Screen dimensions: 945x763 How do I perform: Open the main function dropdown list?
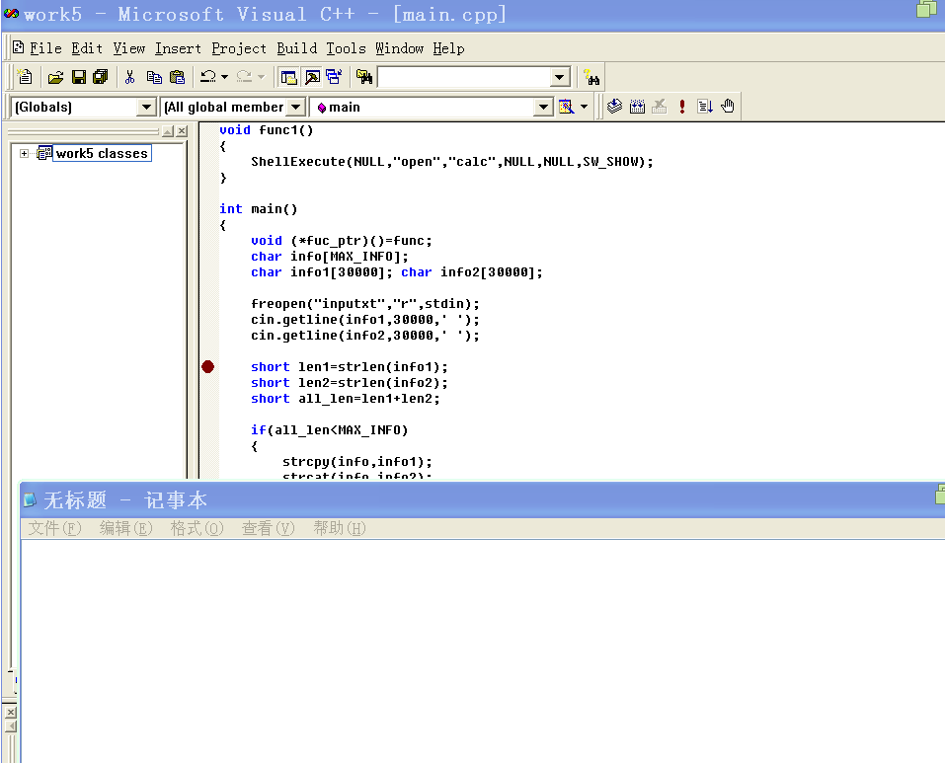coord(543,107)
